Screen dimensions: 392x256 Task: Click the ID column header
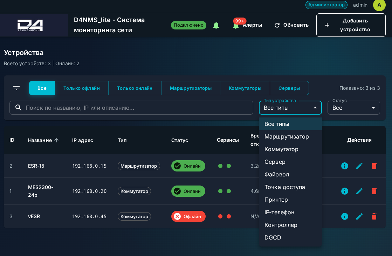pyautogui.click(x=12, y=140)
